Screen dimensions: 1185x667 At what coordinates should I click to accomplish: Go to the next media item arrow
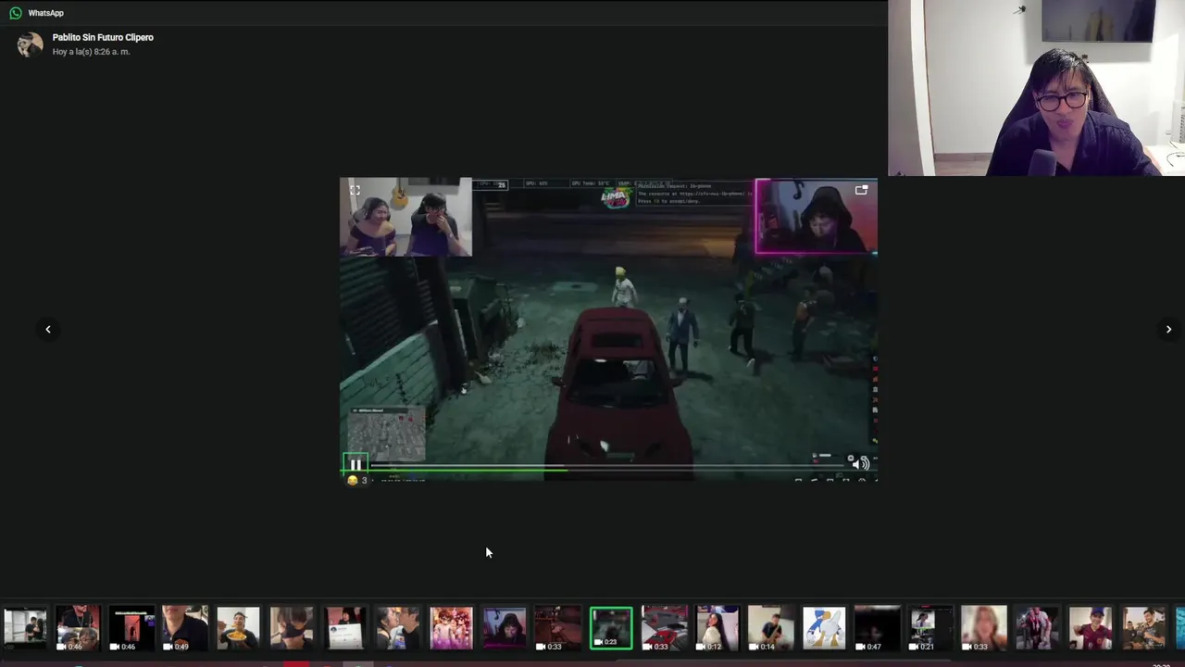click(1168, 329)
